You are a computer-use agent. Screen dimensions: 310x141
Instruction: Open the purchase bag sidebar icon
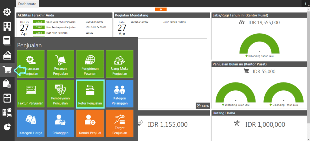7,84
